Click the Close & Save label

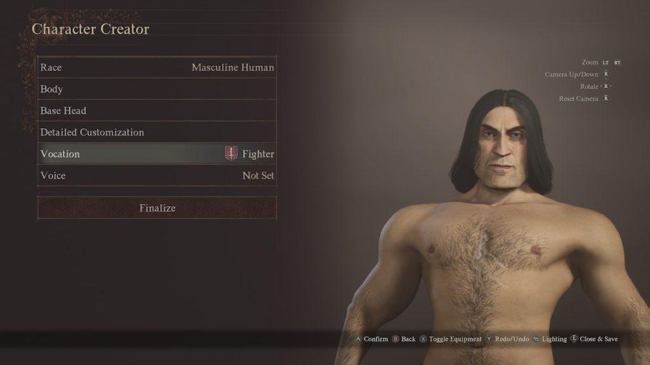[x=599, y=339]
